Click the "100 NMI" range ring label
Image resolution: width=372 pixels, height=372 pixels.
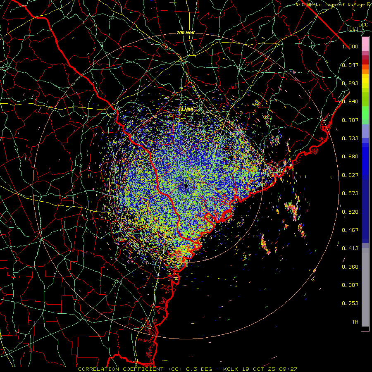pos(186,33)
